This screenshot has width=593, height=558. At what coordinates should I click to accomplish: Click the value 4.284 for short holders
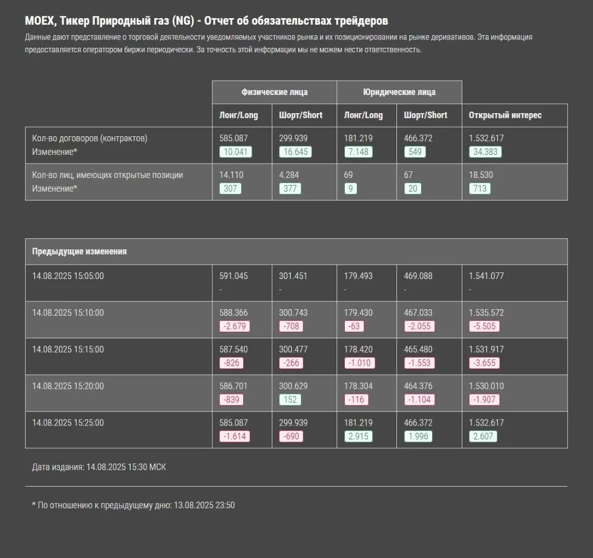coord(289,175)
